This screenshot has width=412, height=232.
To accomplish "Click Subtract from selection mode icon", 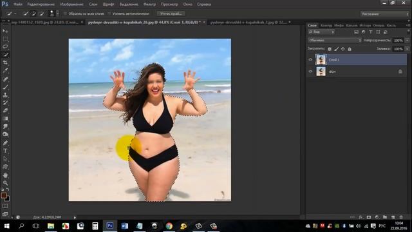I will [41, 14].
